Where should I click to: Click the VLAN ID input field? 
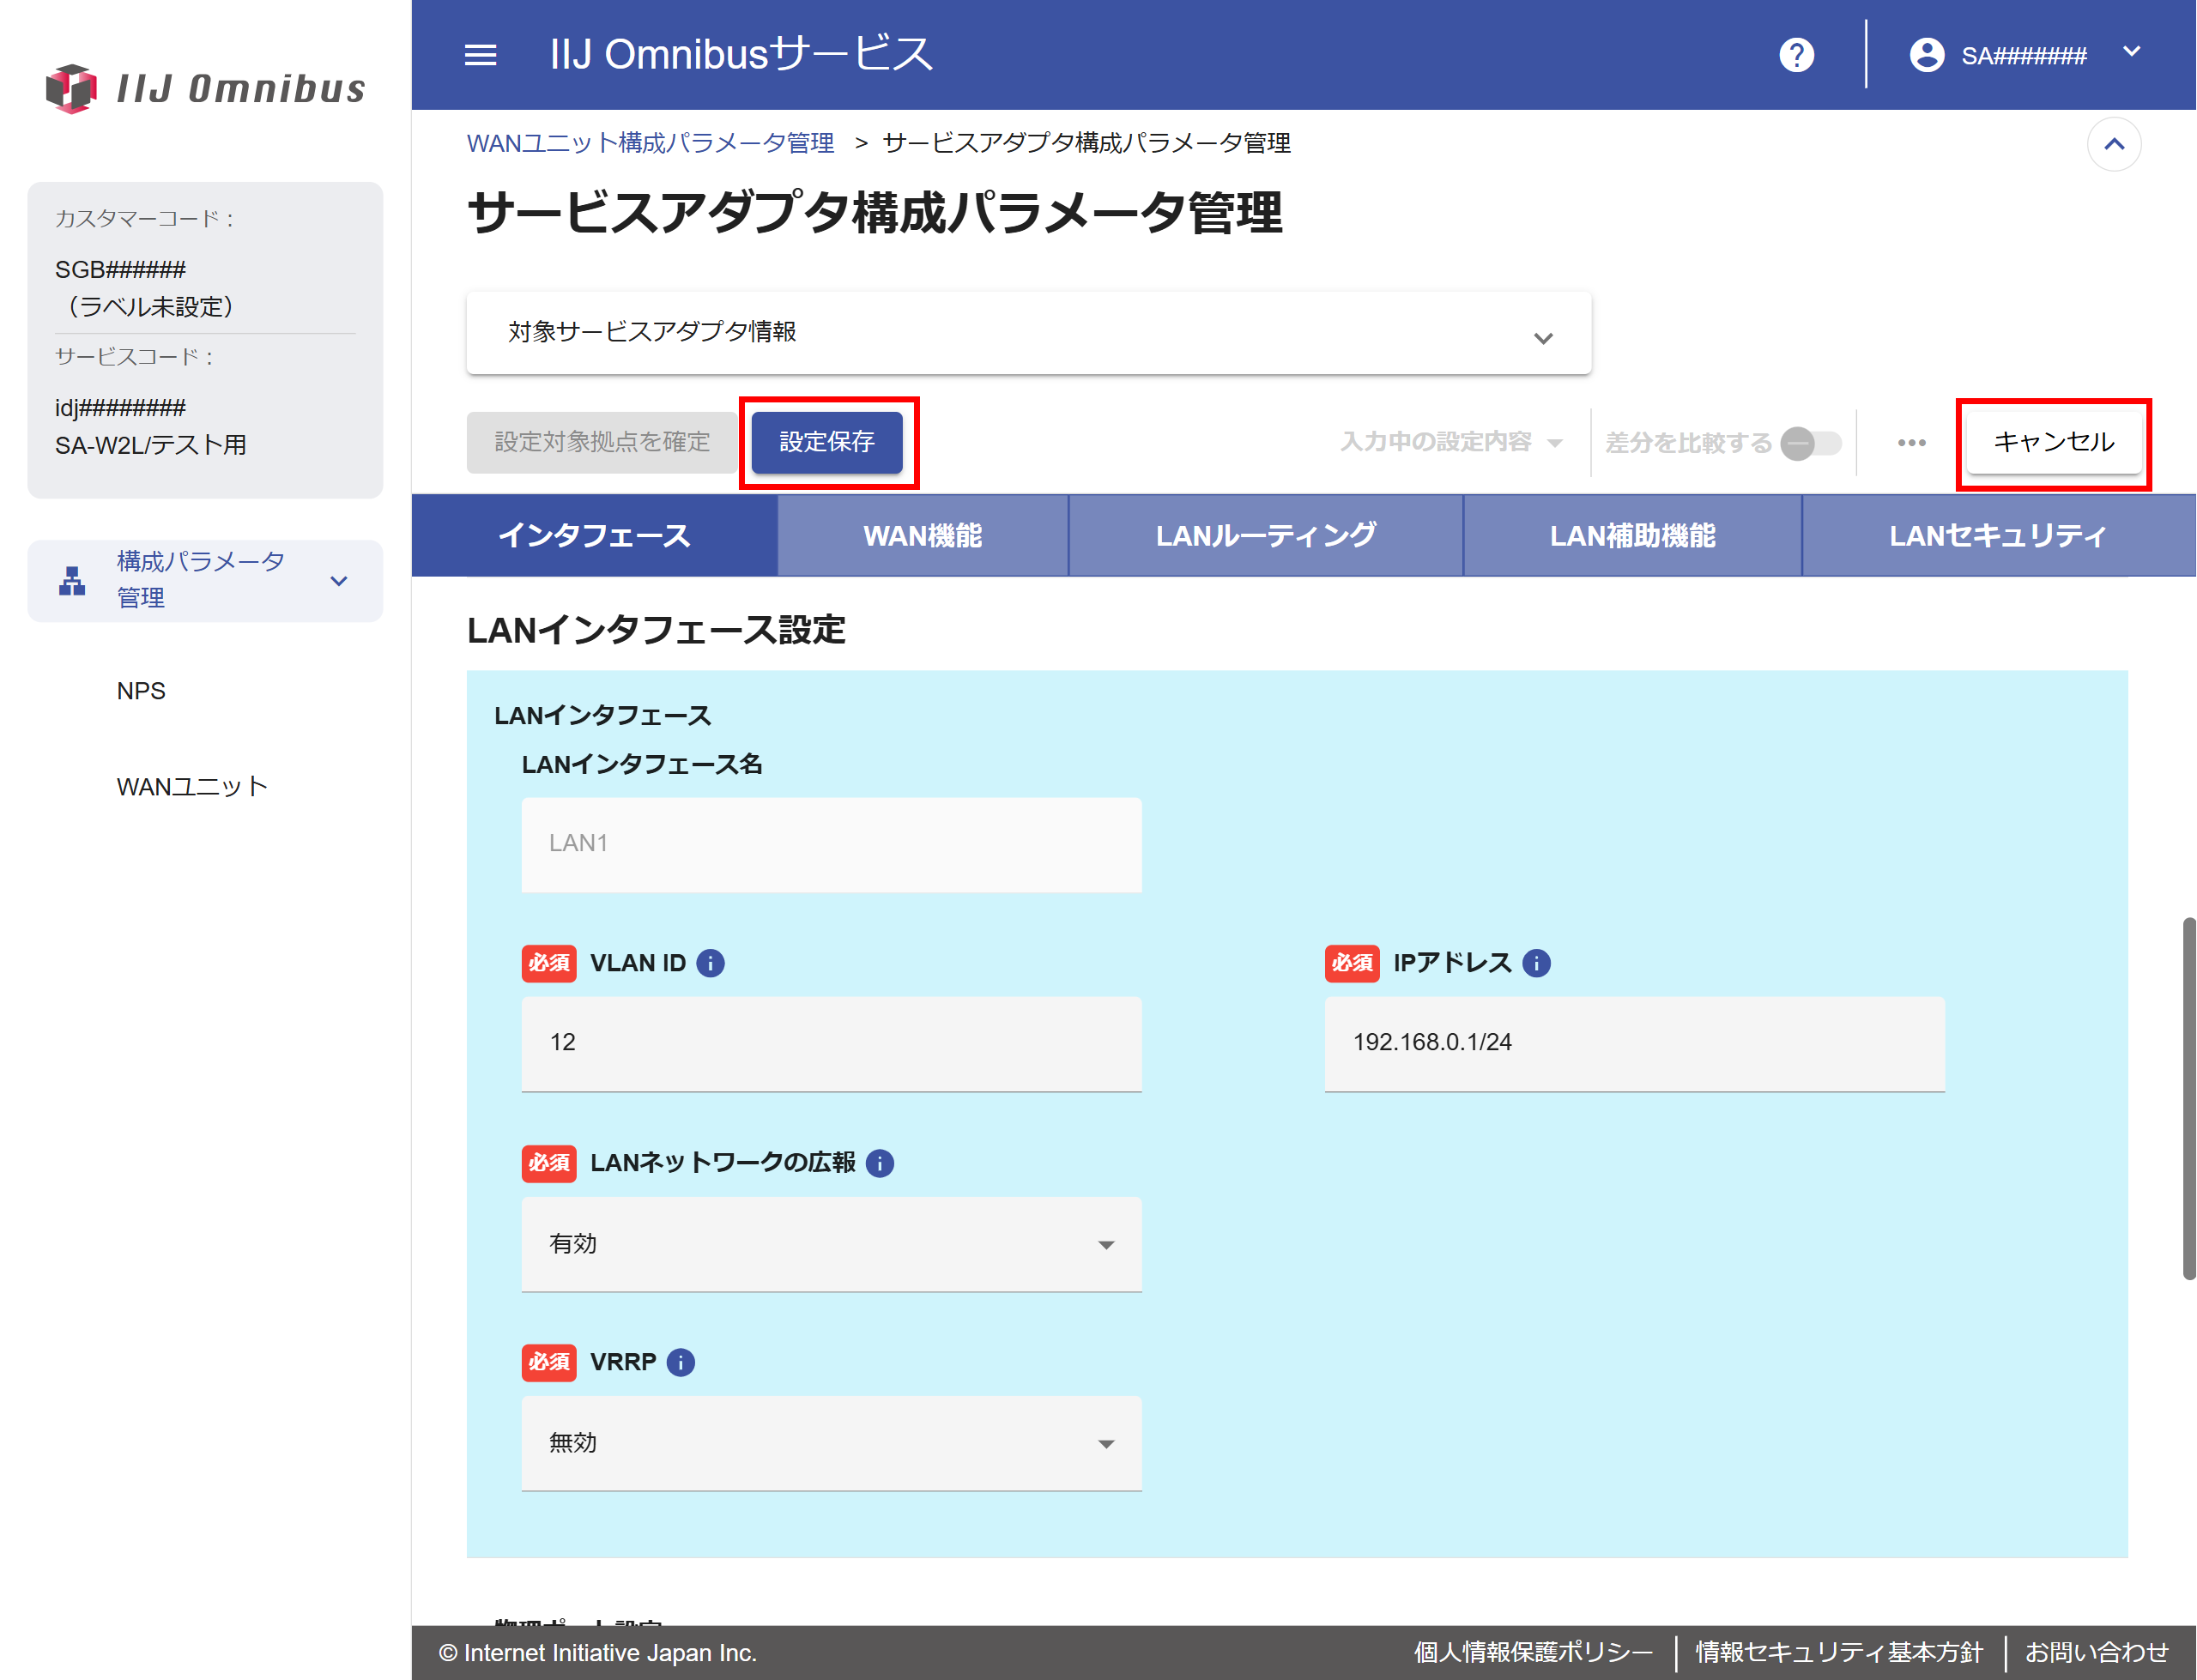(831, 1043)
